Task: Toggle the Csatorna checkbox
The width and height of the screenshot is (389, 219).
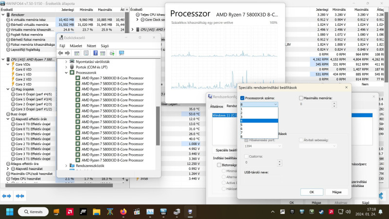Action: [246, 156]
